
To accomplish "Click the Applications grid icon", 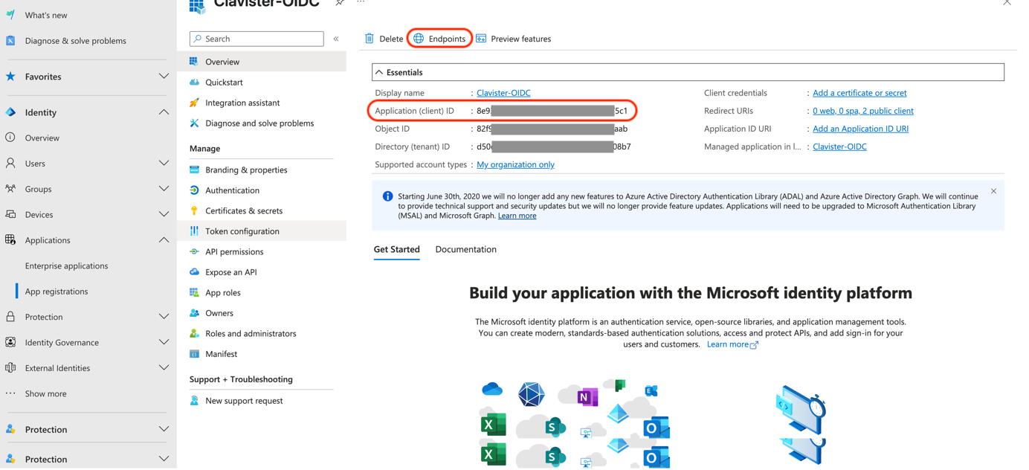I will click(x=10, y=239).
